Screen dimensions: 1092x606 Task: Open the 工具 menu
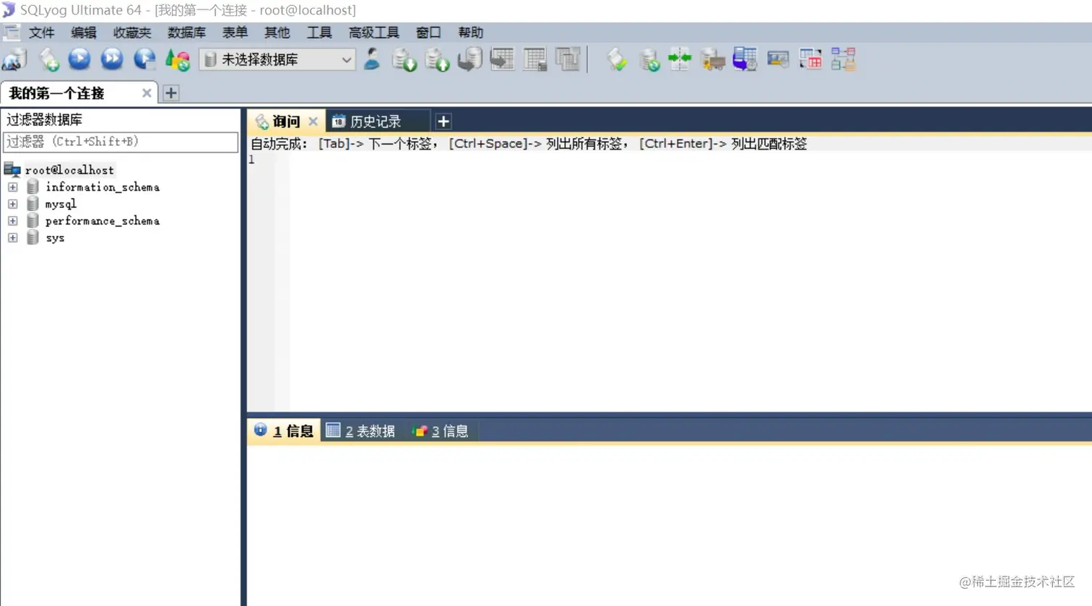(319, 33)
